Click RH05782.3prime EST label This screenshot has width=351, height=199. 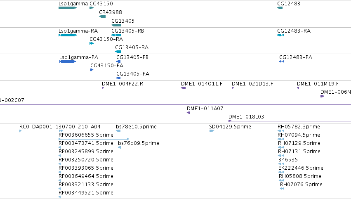tap(299, 127)
